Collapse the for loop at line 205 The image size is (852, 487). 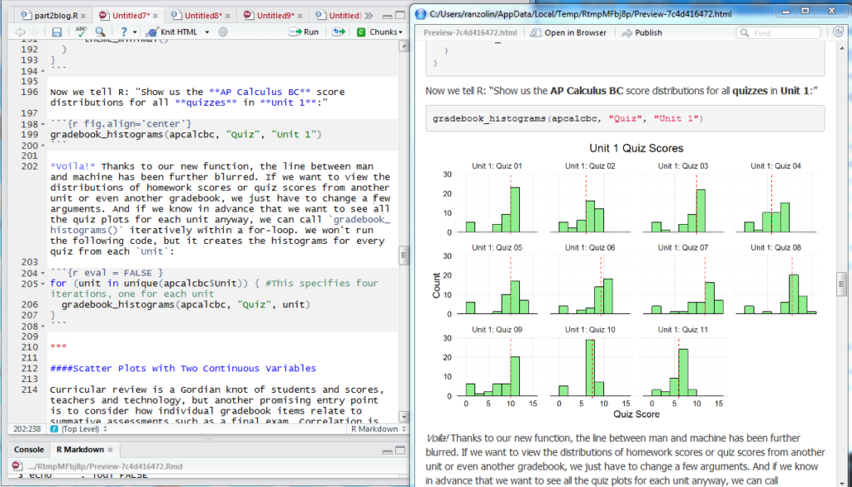pyautogui.click(x=44, y=283)
